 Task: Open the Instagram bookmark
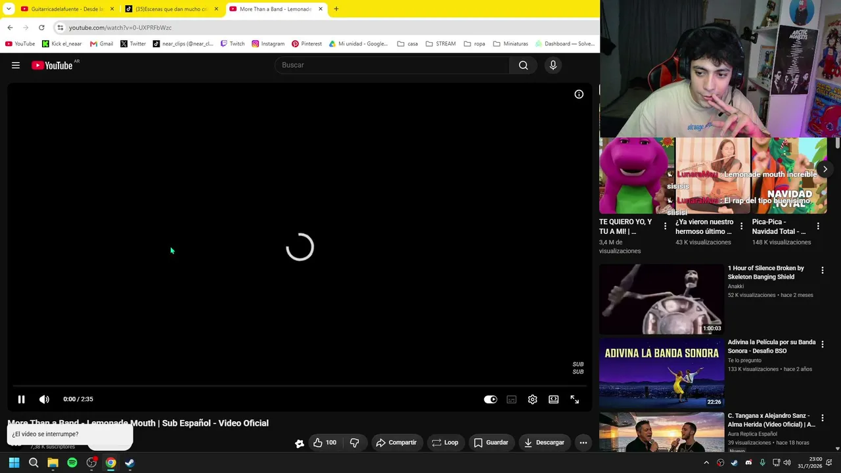pyautogui.click(x=268, y=44)
